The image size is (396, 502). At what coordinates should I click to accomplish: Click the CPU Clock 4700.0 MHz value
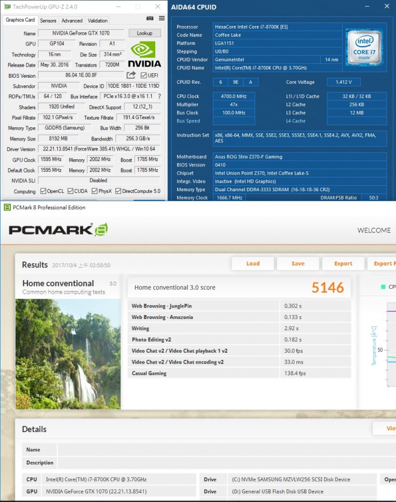234,96
